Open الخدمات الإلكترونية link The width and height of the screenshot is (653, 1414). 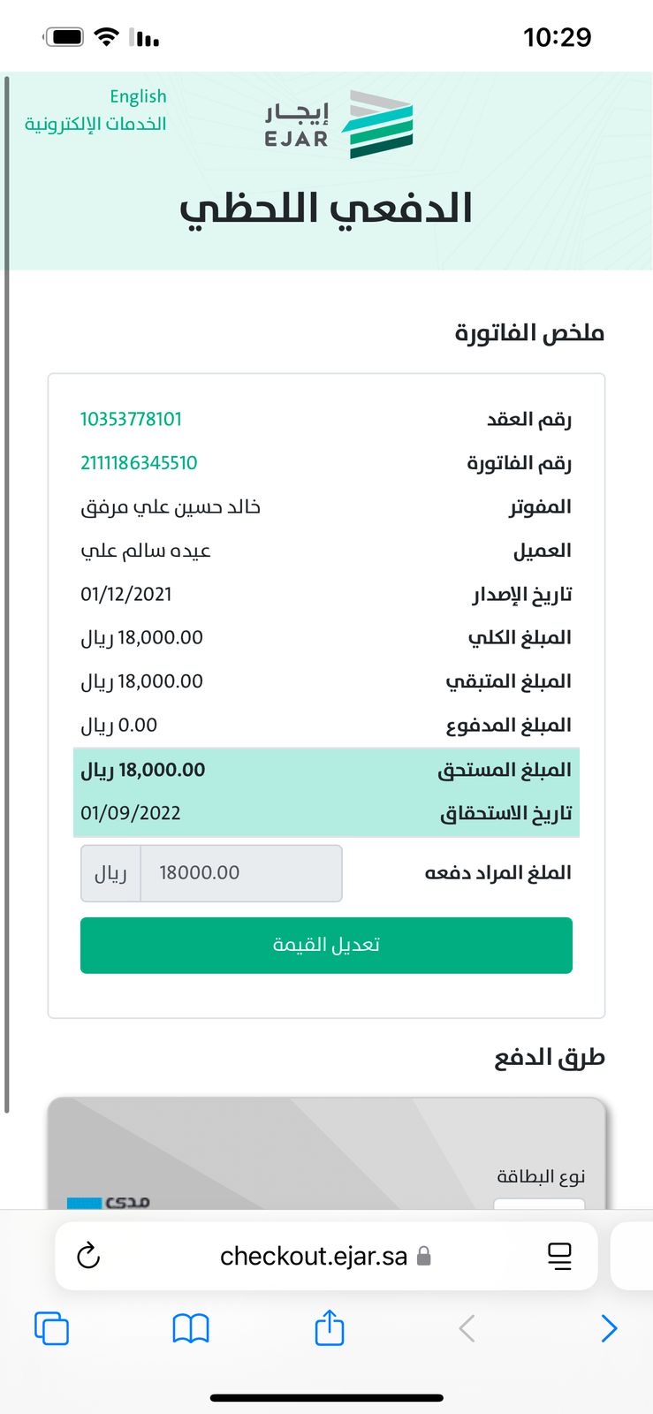pyautogui.click(x=95, y=124)
